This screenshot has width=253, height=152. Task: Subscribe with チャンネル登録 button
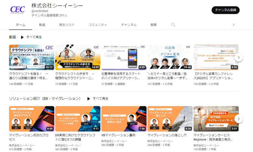point(225,10)
